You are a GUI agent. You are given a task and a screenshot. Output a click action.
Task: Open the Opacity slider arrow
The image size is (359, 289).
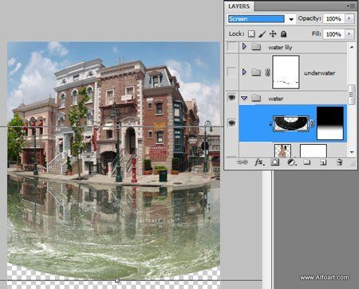349,18
